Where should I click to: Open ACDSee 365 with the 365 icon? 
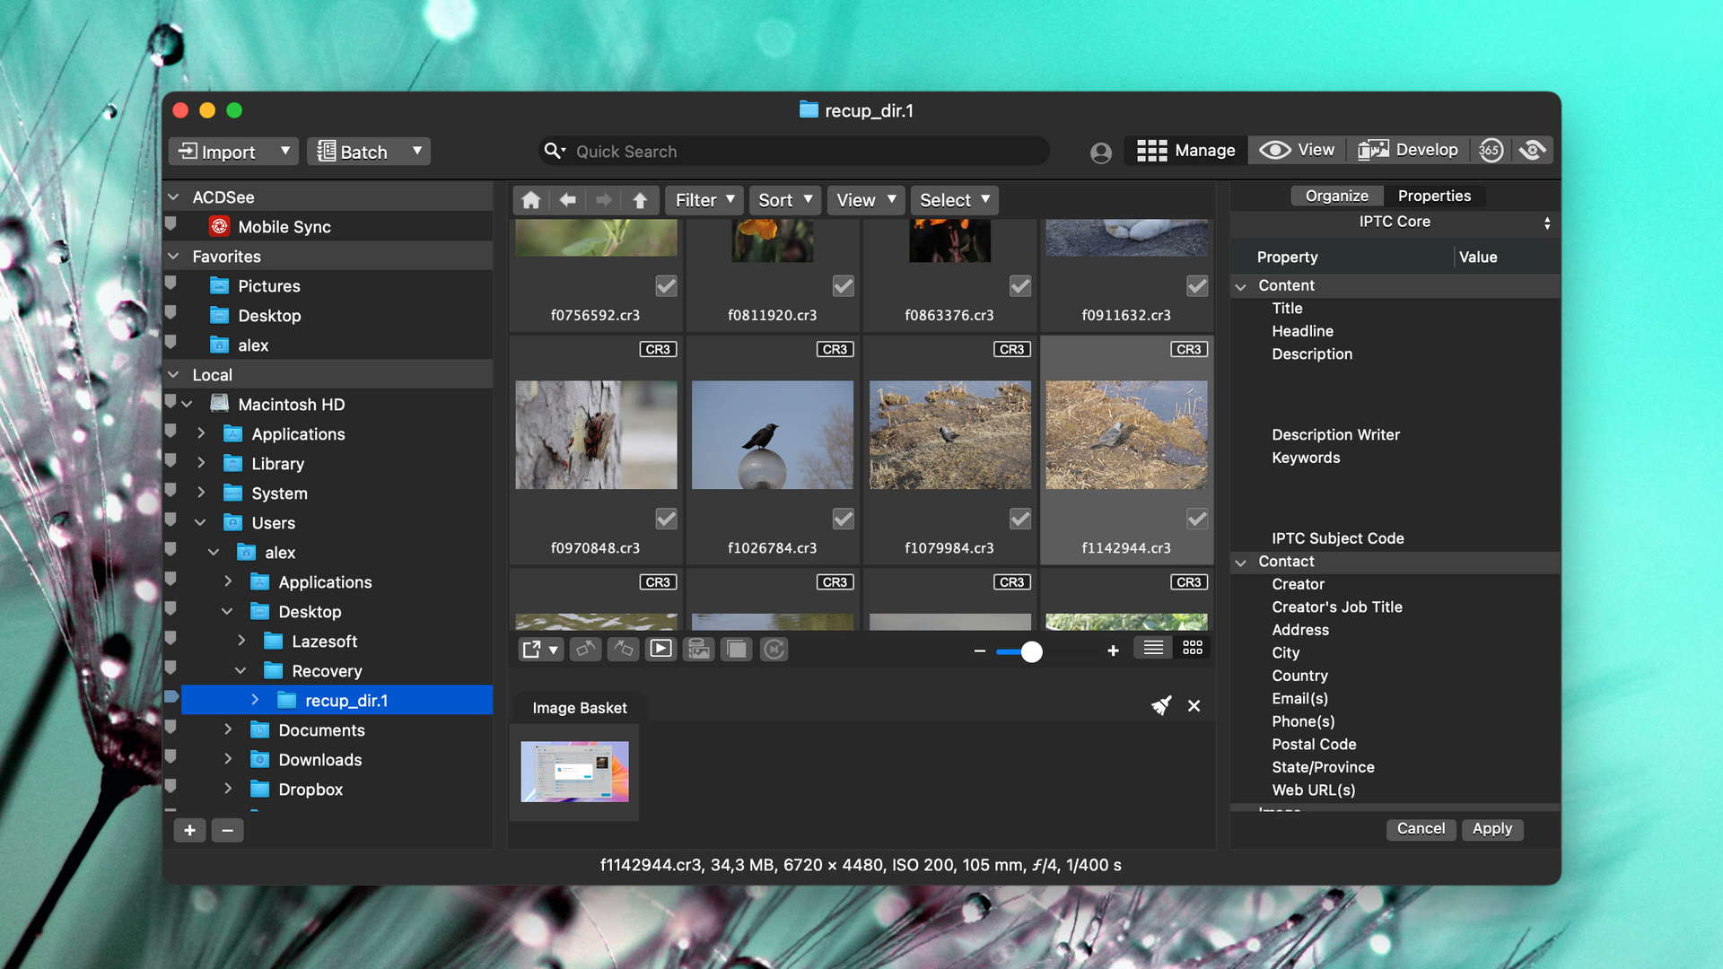click(1491, 150)
